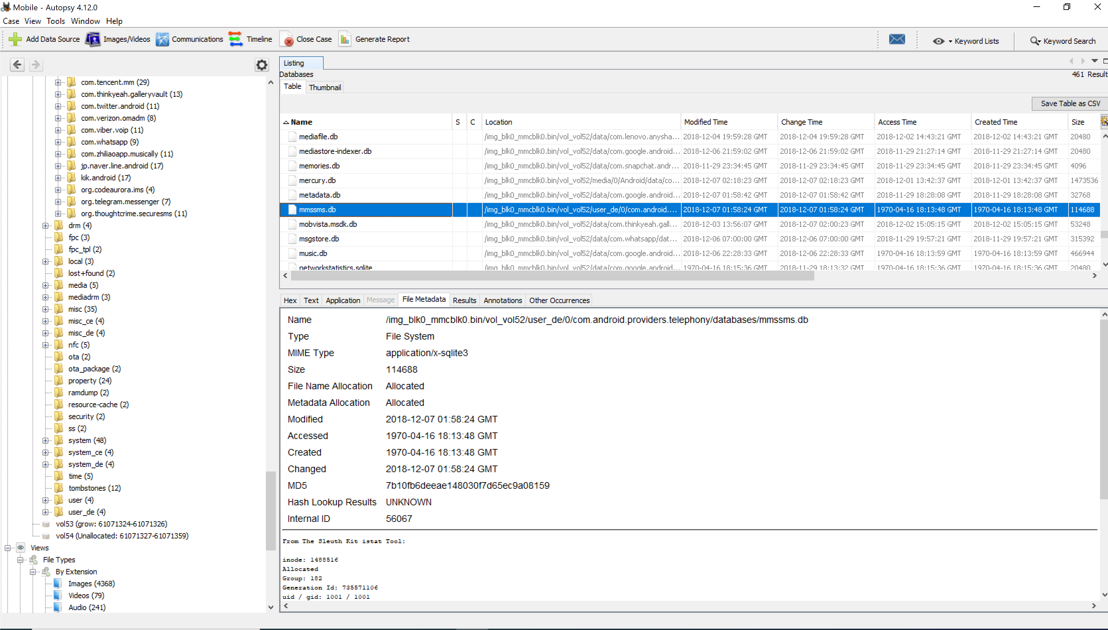
Task: Click the tree panel vertical scrollbar thumb
Action: [271, 511]
